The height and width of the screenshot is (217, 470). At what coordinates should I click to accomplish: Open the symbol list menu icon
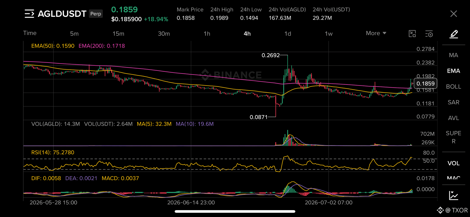[29, 14]
